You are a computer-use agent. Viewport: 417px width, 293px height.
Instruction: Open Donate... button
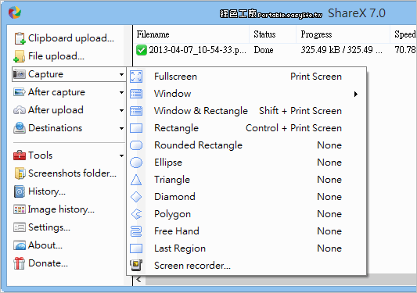41,263
